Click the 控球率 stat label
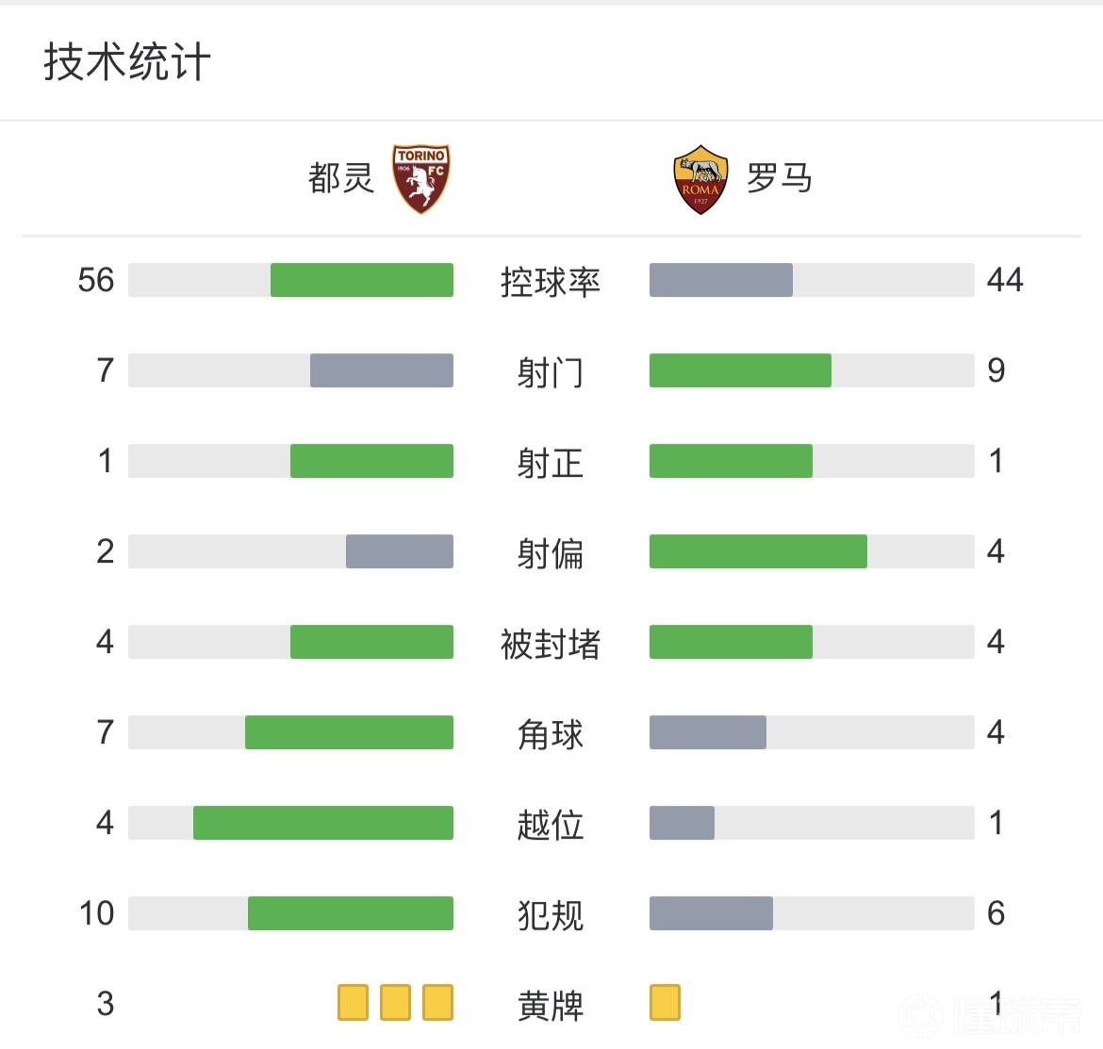This screenshot has height=1049, width=1103. [x=551, y=282]
